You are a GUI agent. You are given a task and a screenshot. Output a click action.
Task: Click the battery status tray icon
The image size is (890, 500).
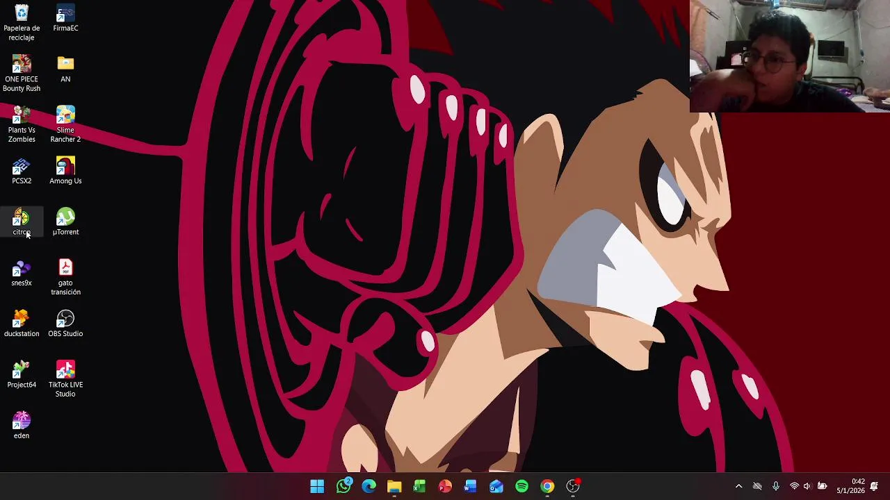822,486
